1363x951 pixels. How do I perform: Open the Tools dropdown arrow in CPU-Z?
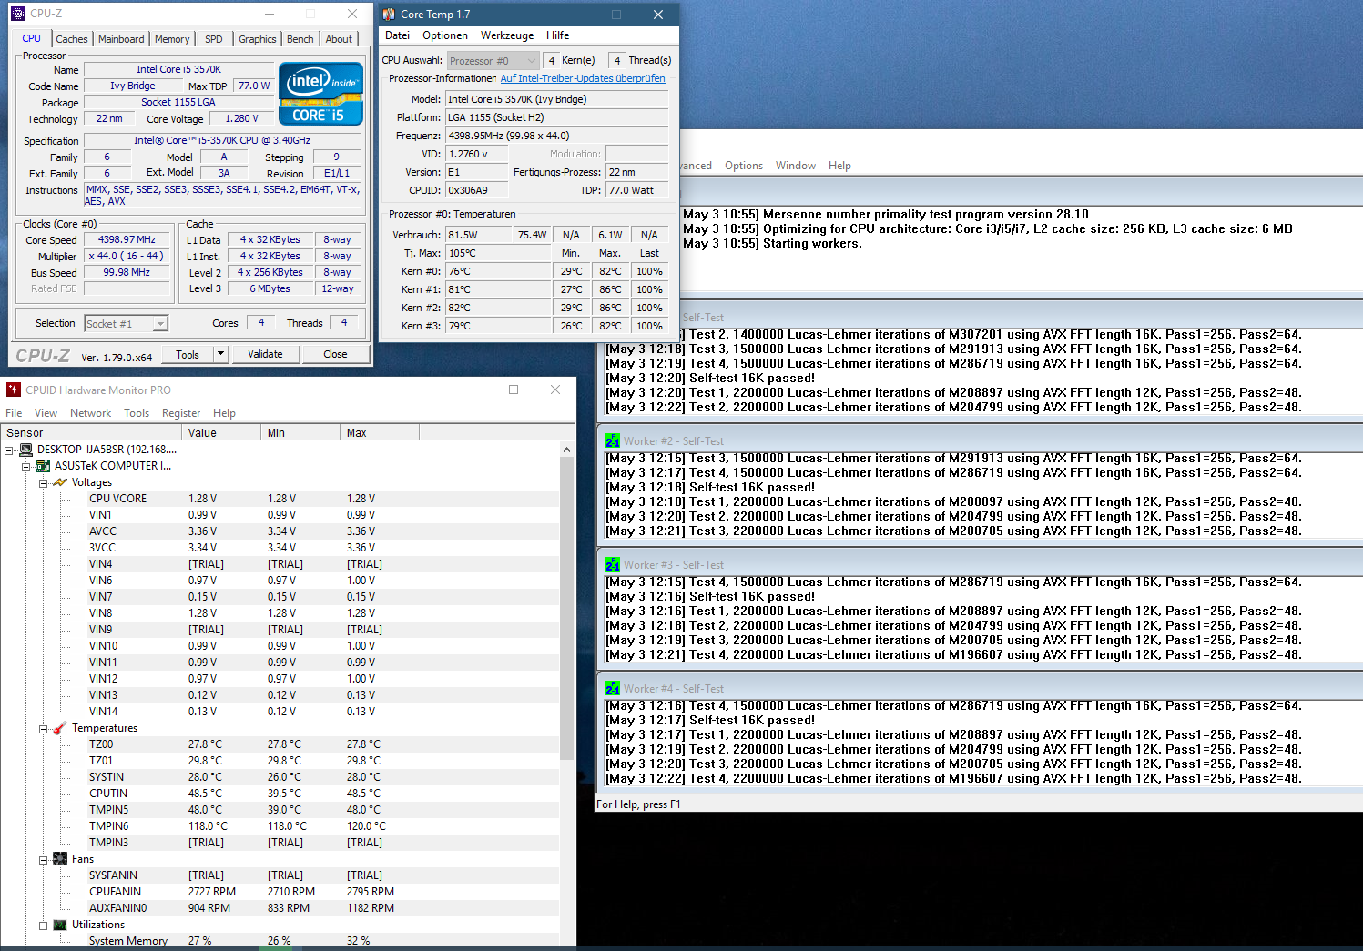(x=220, y=354)
